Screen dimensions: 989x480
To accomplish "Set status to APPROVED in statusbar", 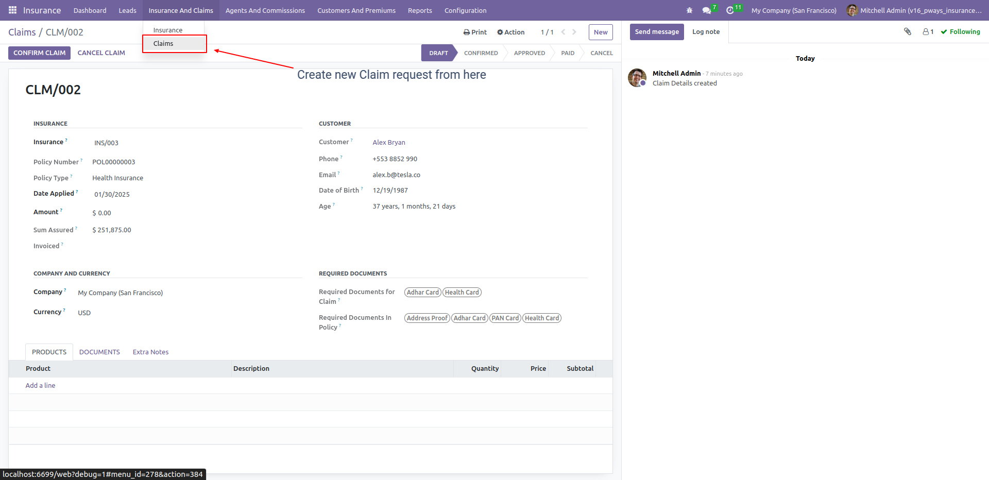I will coord(529,53).
